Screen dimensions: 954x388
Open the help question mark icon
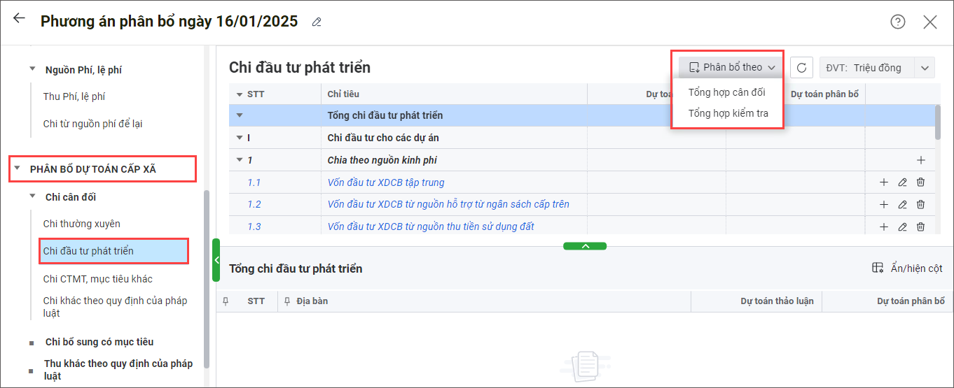point(897,22)
